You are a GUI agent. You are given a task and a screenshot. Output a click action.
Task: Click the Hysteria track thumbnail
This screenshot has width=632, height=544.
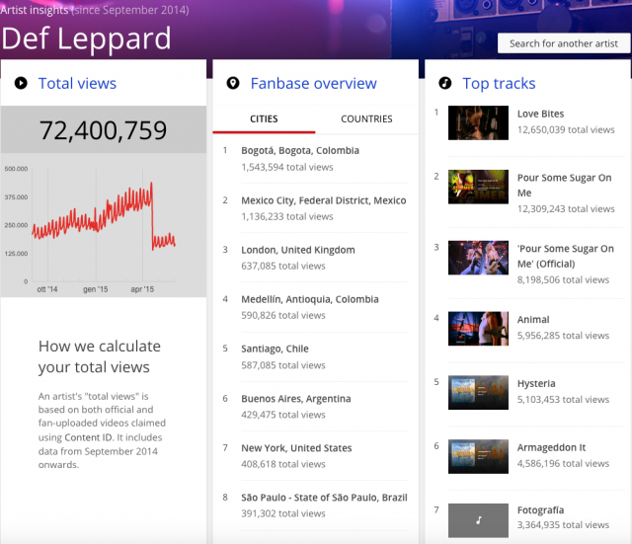[478, 391]
